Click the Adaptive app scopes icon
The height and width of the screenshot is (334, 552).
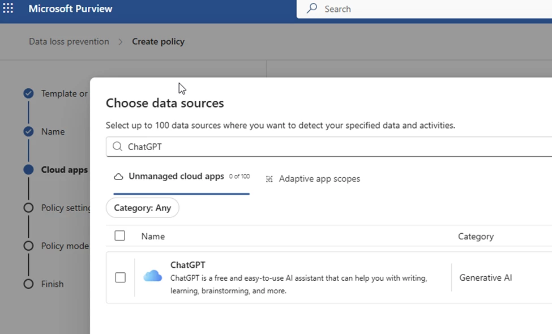[269, 179]
